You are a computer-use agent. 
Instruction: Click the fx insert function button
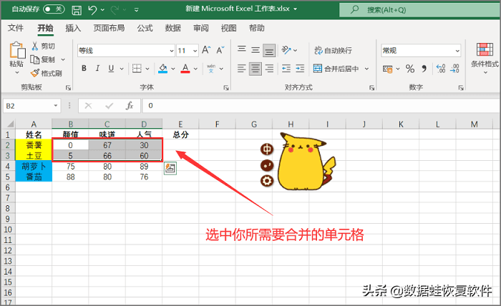[129, 106]
